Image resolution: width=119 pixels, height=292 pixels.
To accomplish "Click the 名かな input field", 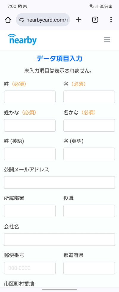I will coord(89,125).
